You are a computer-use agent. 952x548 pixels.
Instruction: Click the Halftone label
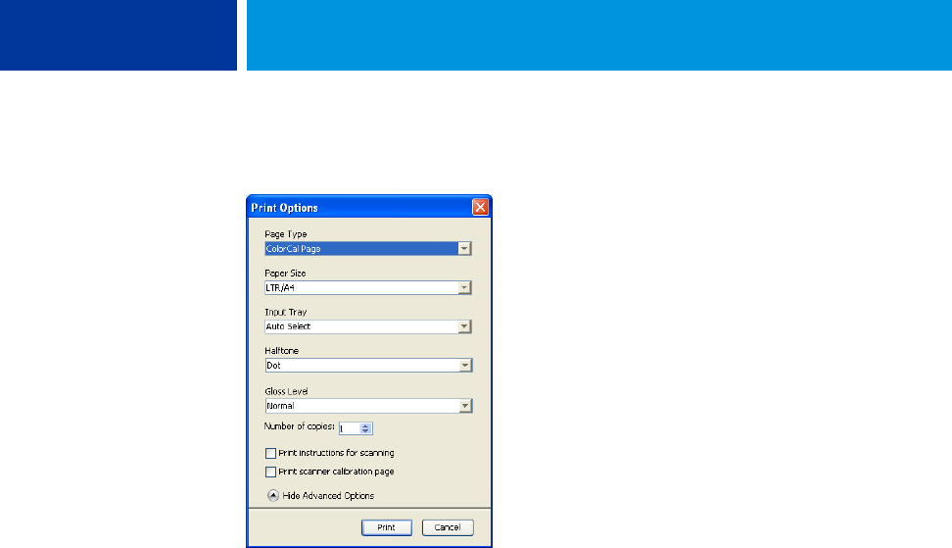point(282,351)
